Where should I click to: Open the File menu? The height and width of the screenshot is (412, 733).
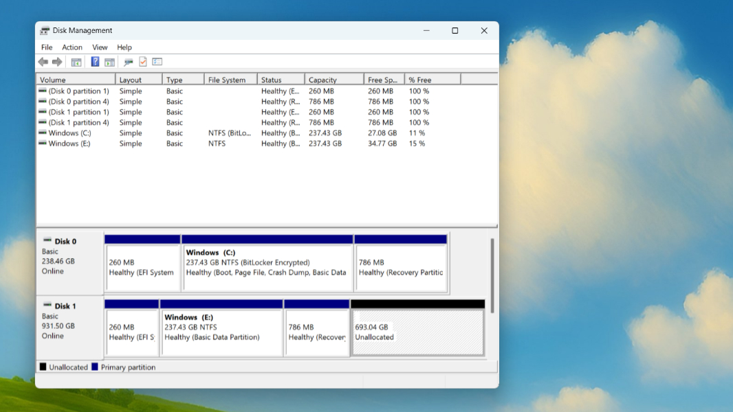(47, 47)
